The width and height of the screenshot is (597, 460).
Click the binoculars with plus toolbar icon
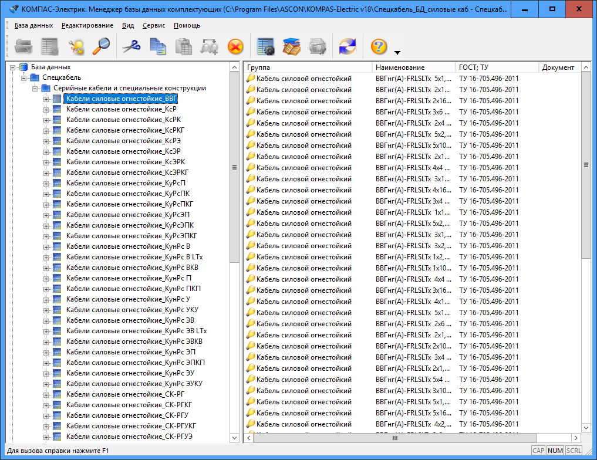[210, 46]
